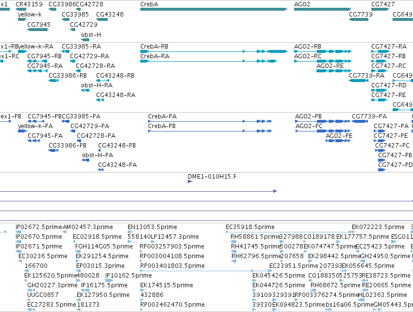This screenshot has width=413, height=312.
Task: Click the CG43248-PB protein feature
Action: click(99, 150)
